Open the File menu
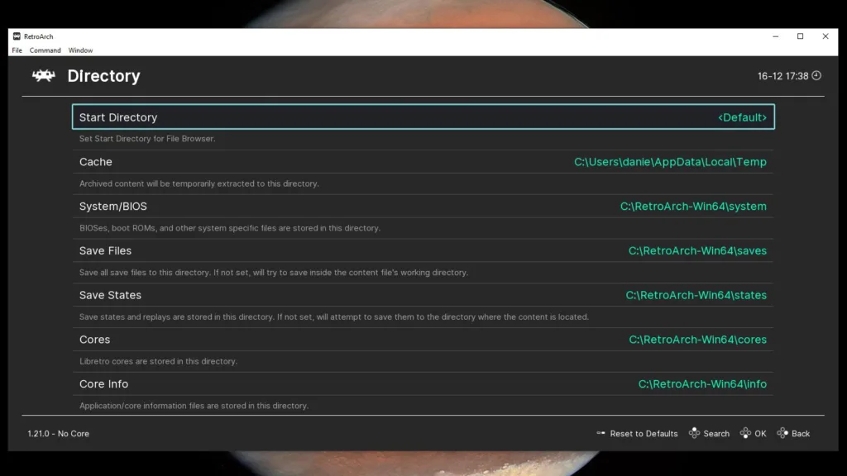The image size is (847, 476). 16,50
